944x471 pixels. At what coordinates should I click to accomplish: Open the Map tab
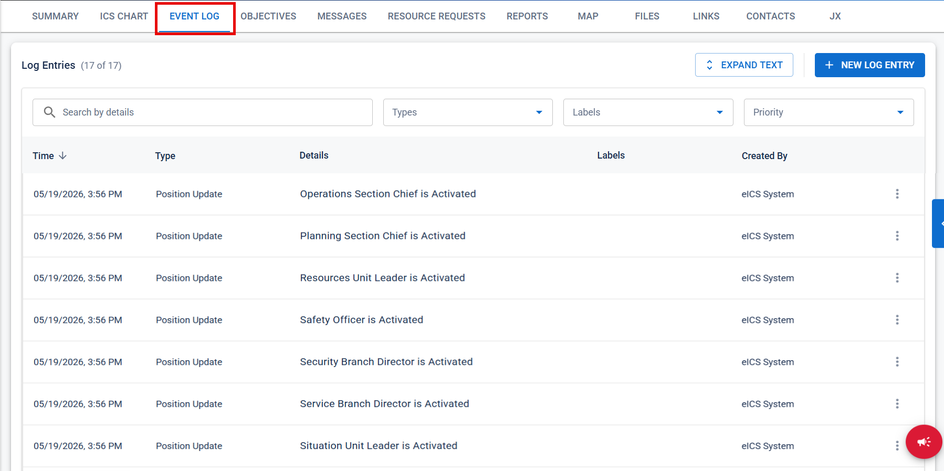[588, 16]
